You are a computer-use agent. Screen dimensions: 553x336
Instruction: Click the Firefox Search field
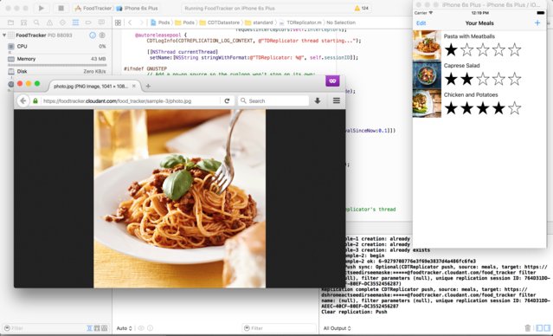coord(273,101)
